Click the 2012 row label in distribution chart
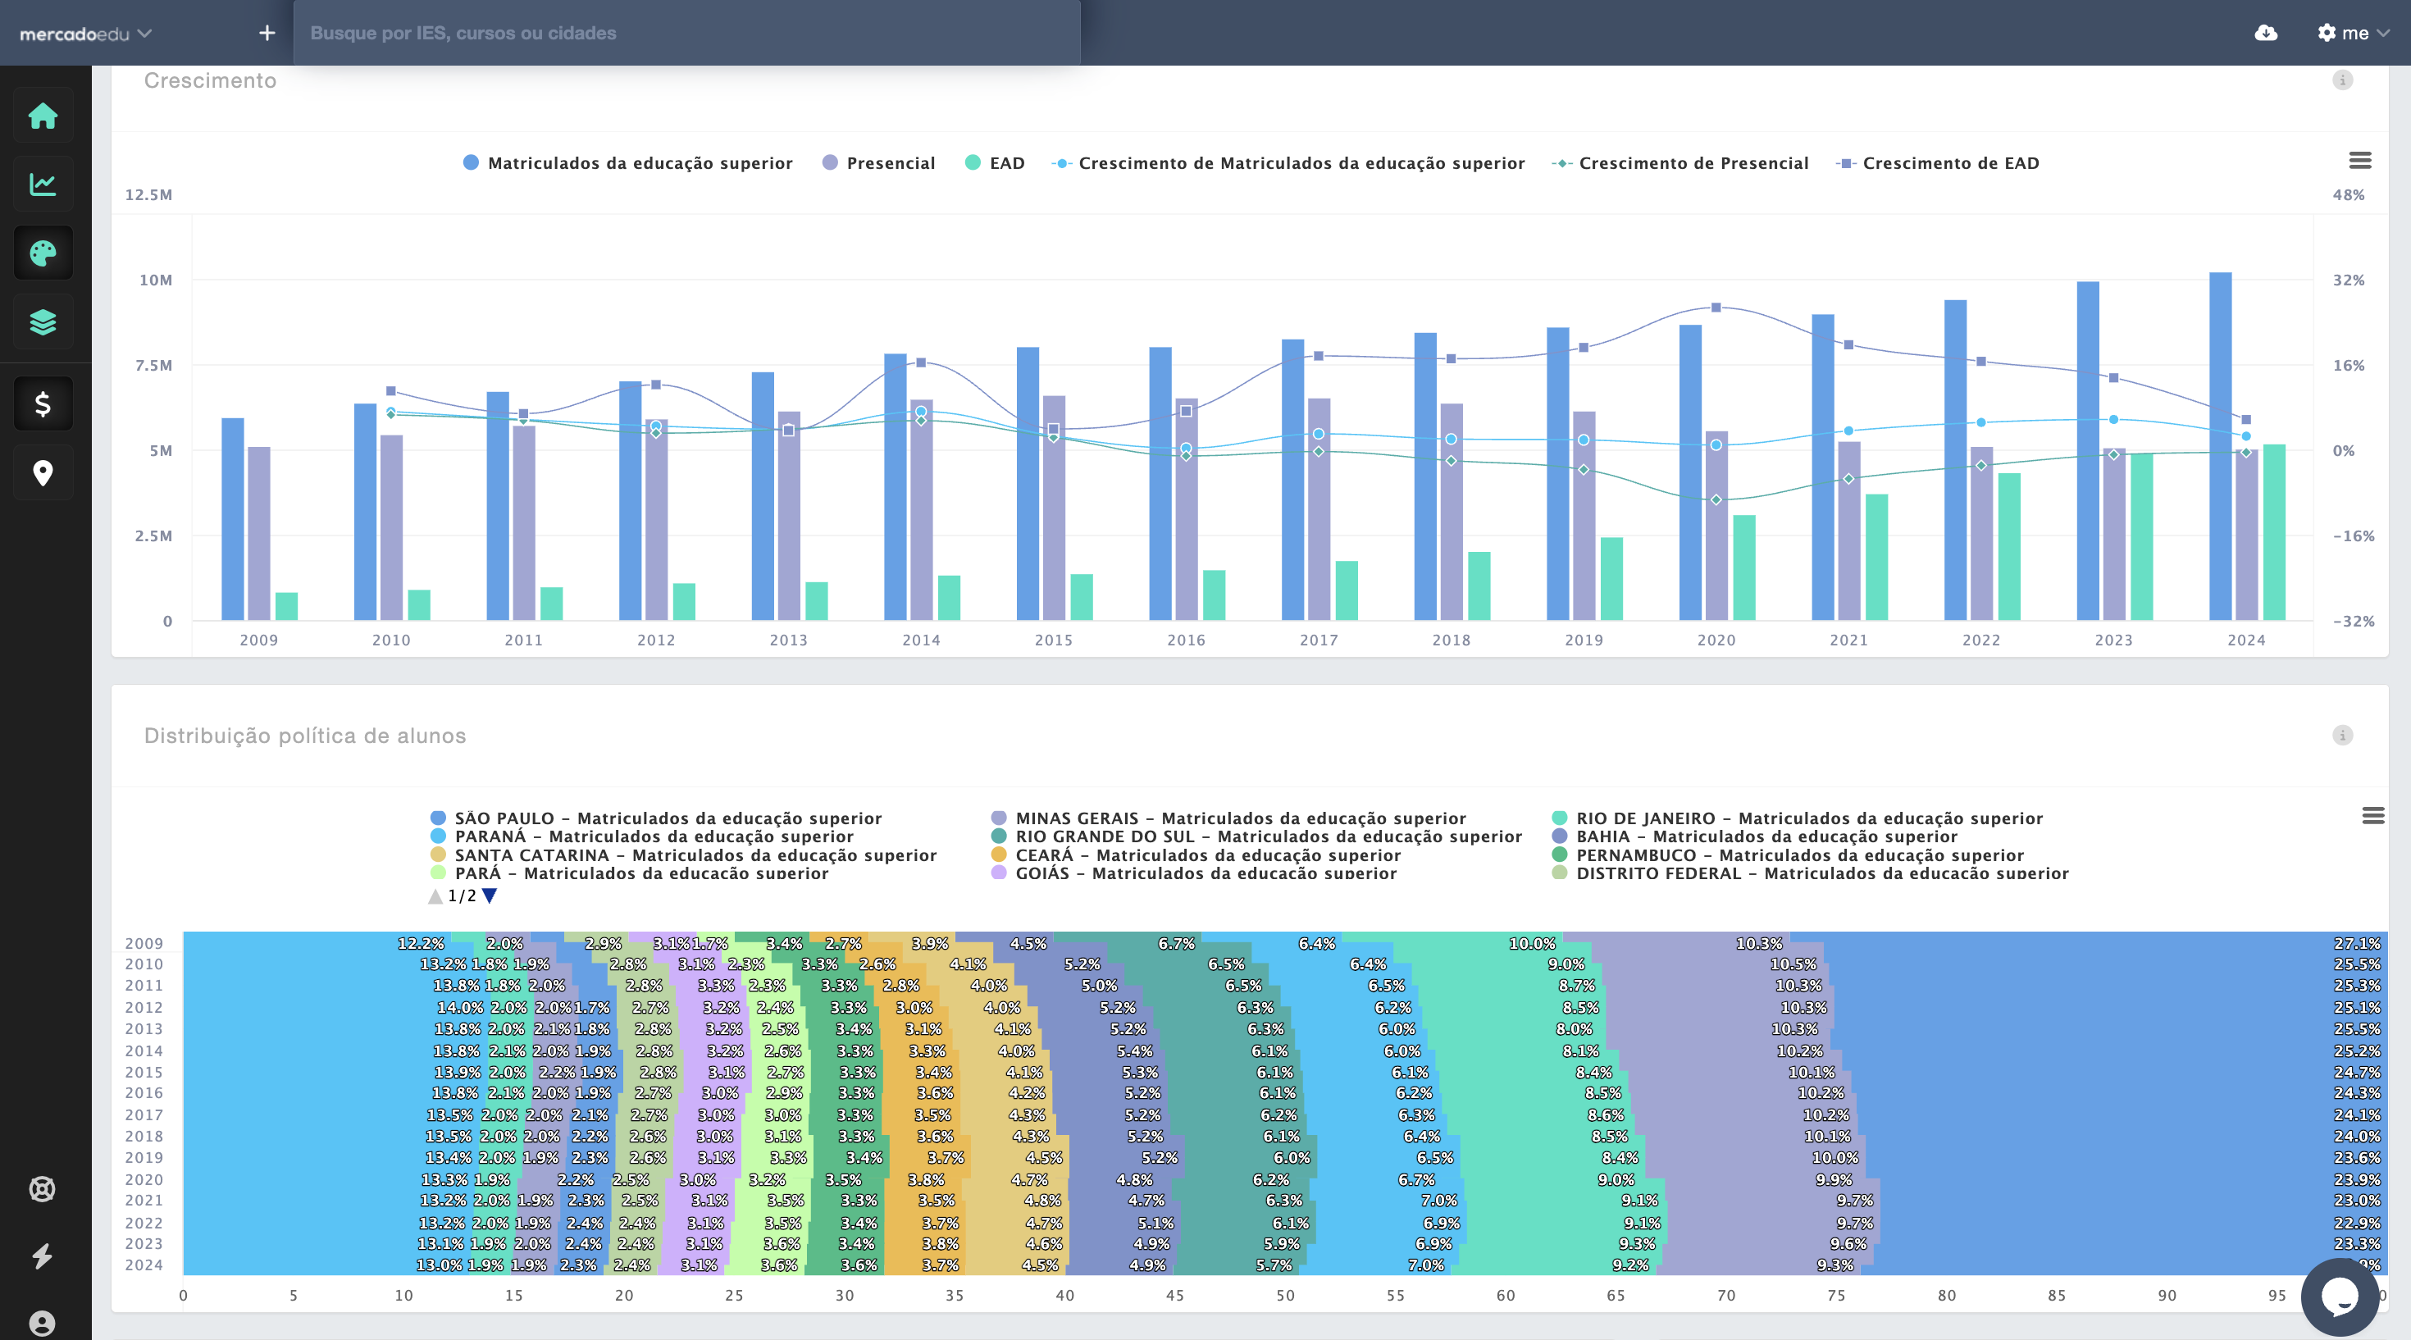 click(144, 1008)
